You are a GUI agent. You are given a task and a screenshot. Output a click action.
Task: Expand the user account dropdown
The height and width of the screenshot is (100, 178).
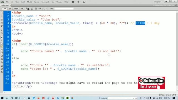[84, 2]
